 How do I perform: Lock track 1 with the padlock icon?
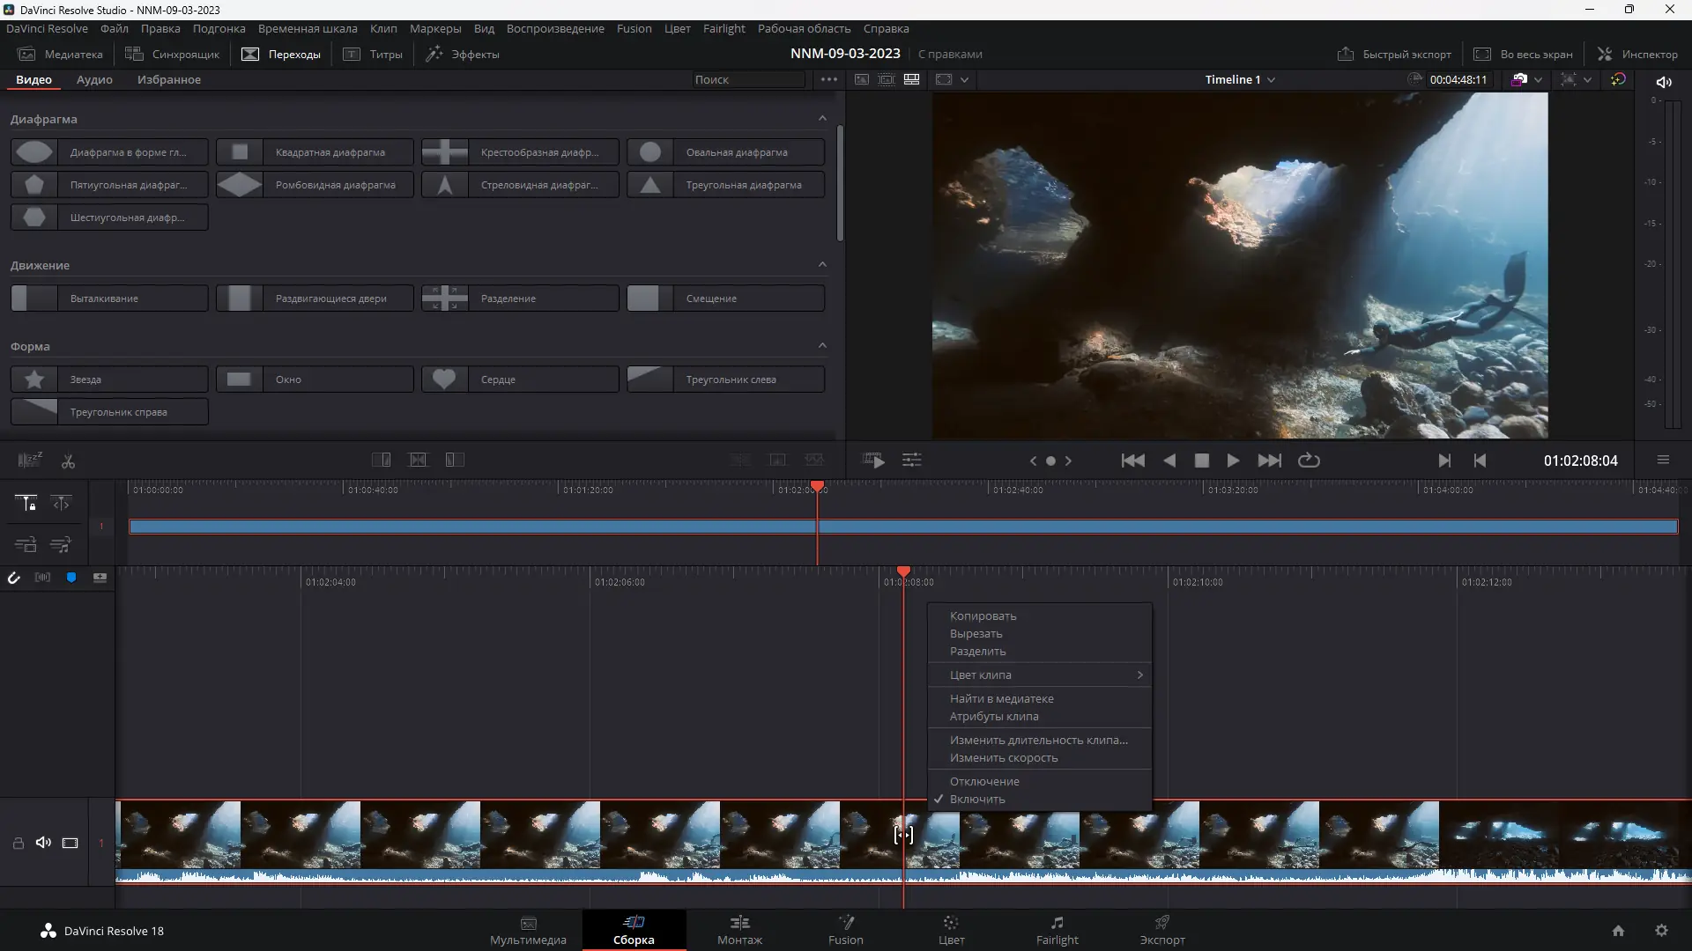click(x=17, y=843)
